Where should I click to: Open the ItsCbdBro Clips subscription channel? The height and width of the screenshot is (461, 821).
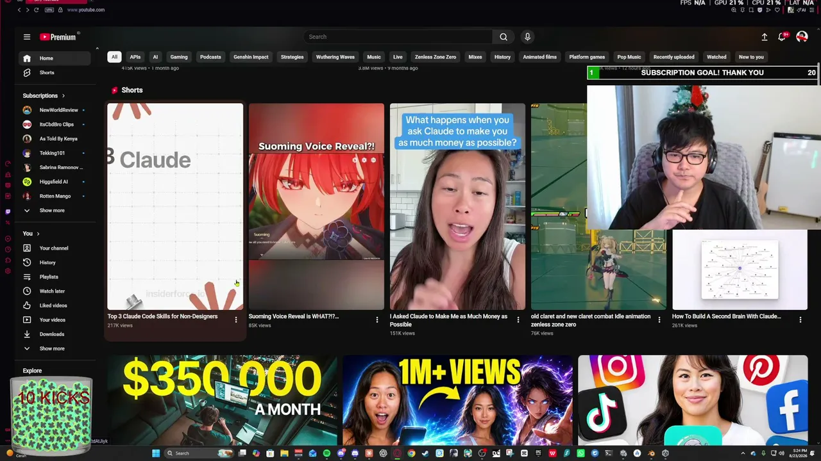pos(55,124)
